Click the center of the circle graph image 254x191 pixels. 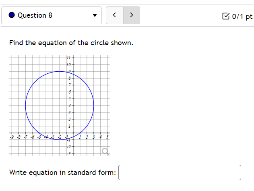click(60, 106)
